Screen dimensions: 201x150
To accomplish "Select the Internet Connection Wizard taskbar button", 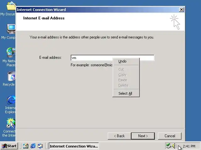I will 74,146.
